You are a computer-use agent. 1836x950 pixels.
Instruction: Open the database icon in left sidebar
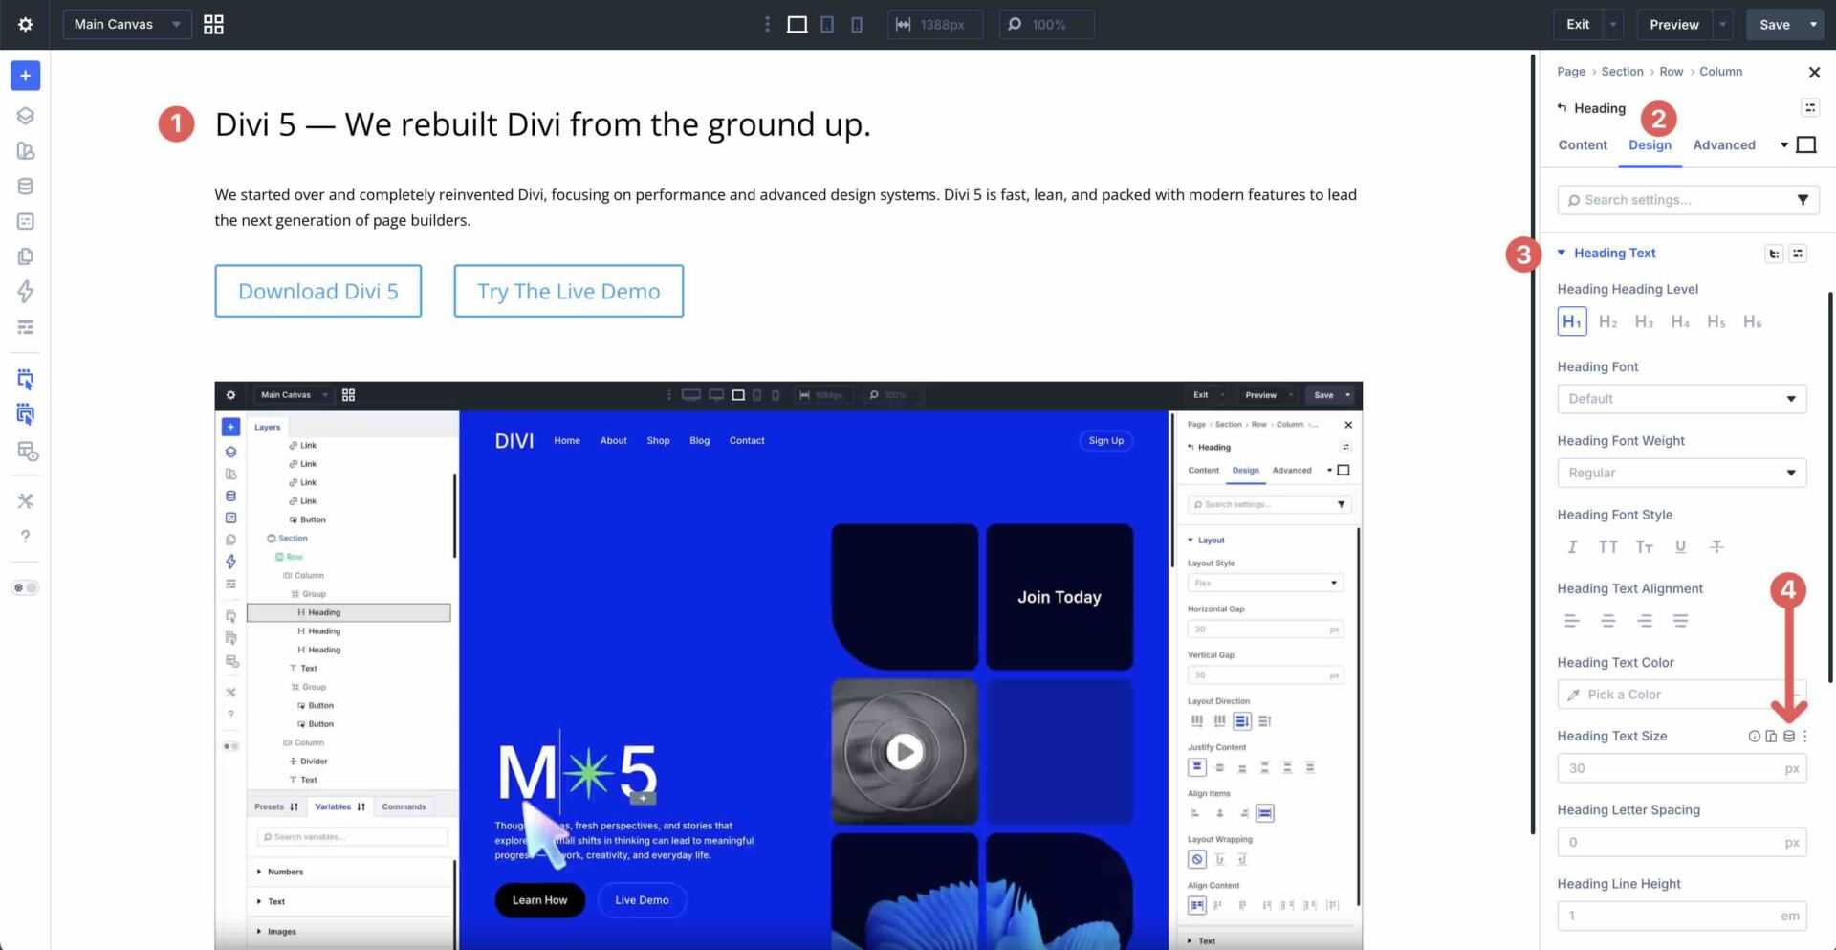coord(26,187)
